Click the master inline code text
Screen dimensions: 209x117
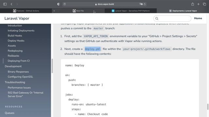coord(98,28)
